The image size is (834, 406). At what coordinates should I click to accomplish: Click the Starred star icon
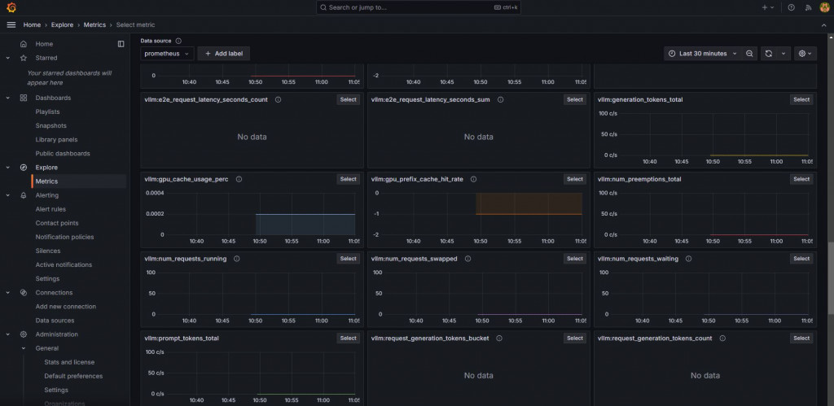24,58
